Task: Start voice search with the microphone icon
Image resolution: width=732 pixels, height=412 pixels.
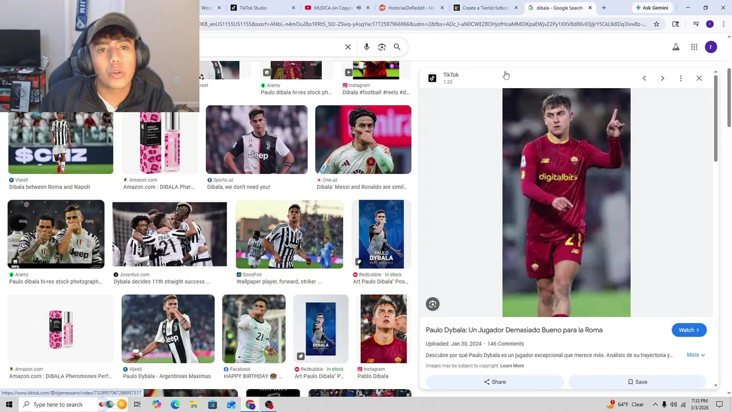Action: [x=367, y=47]
